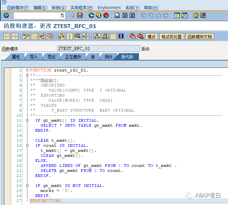
Task: Open the 函数模块(F) menu
Action: tap(18, 8)
